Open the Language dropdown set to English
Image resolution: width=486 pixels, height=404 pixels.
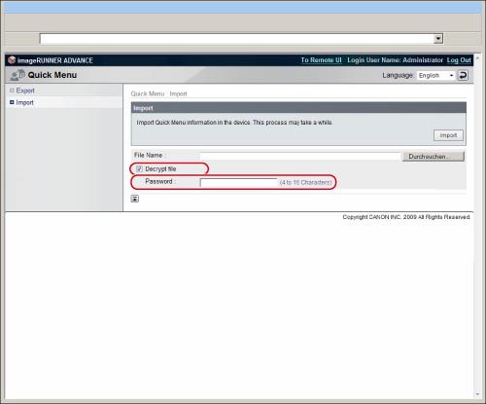coord(435,75)
